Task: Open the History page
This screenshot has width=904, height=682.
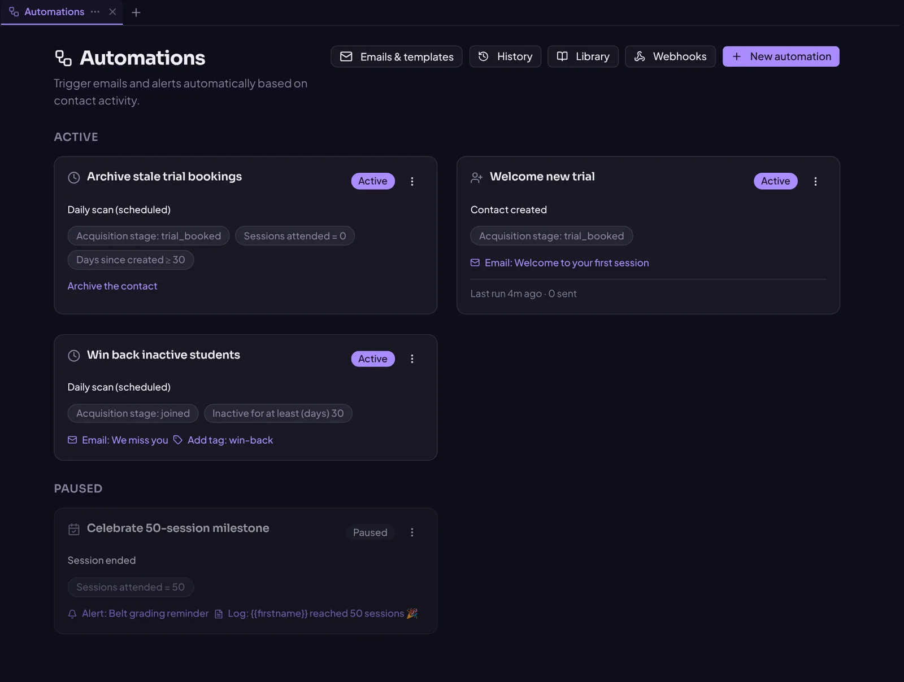Action: click(x=505, y=56)
